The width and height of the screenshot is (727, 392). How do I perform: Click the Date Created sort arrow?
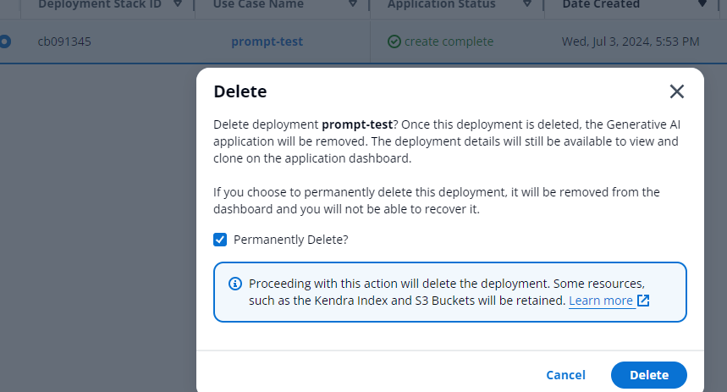pos(702,4)
